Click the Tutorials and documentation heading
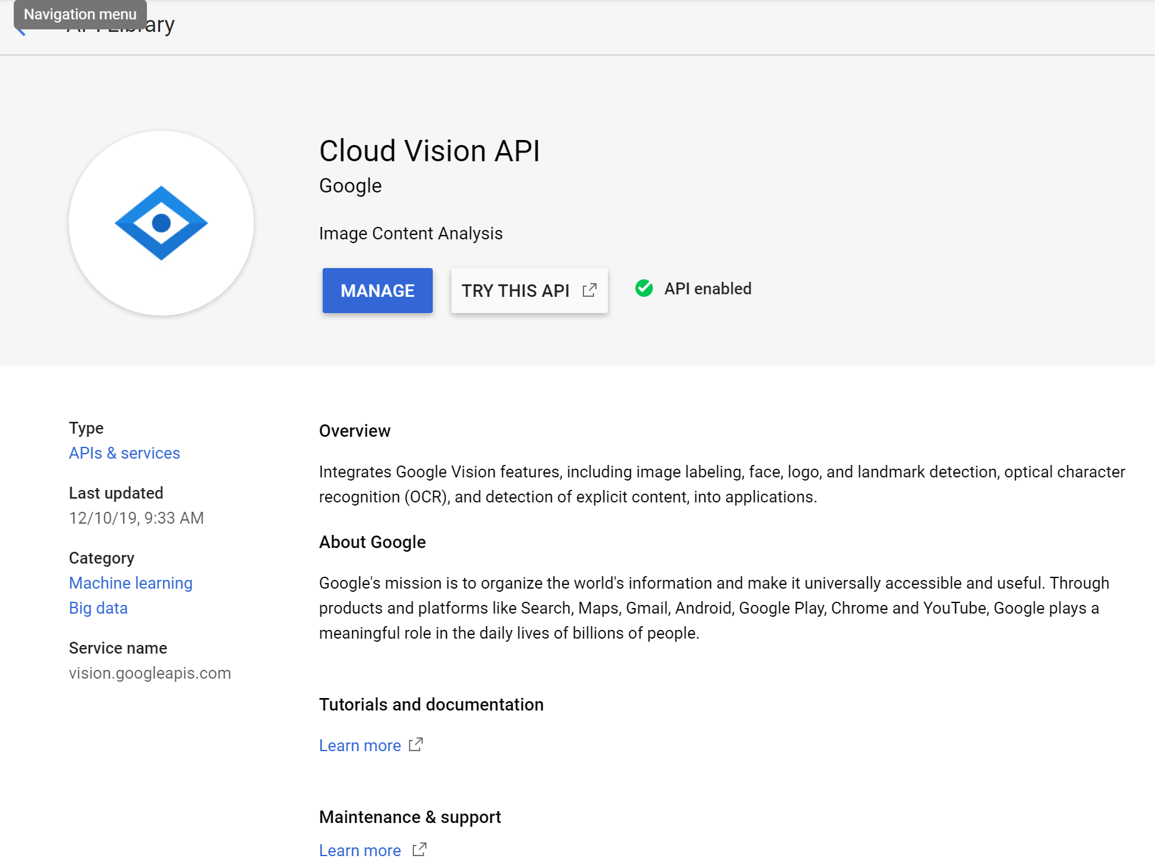Image resolution: width=1155 pixels, height=868 pixels. point(431,704)
